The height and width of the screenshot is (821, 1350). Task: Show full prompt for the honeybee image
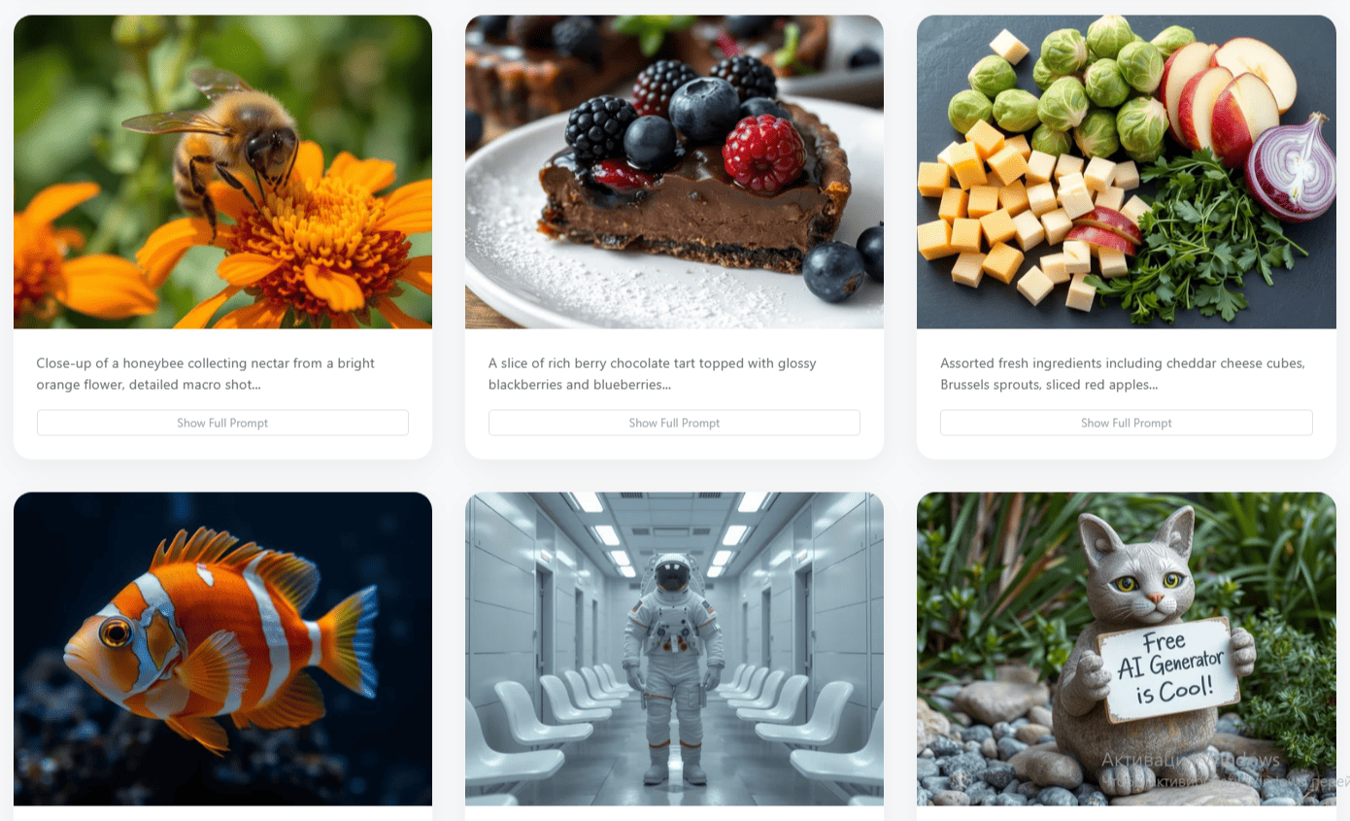point(222,423)
